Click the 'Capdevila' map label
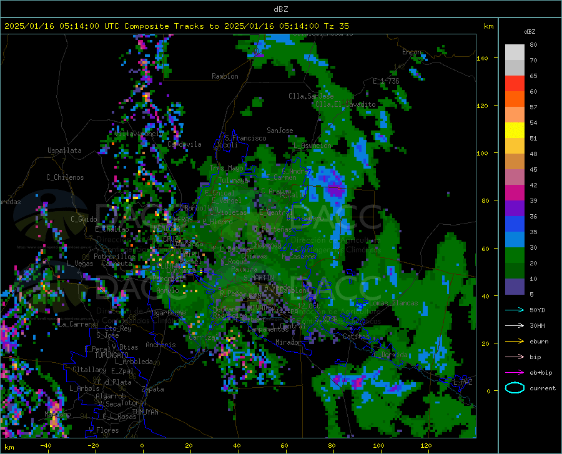 pyautogui.click(x=184, y=144)
